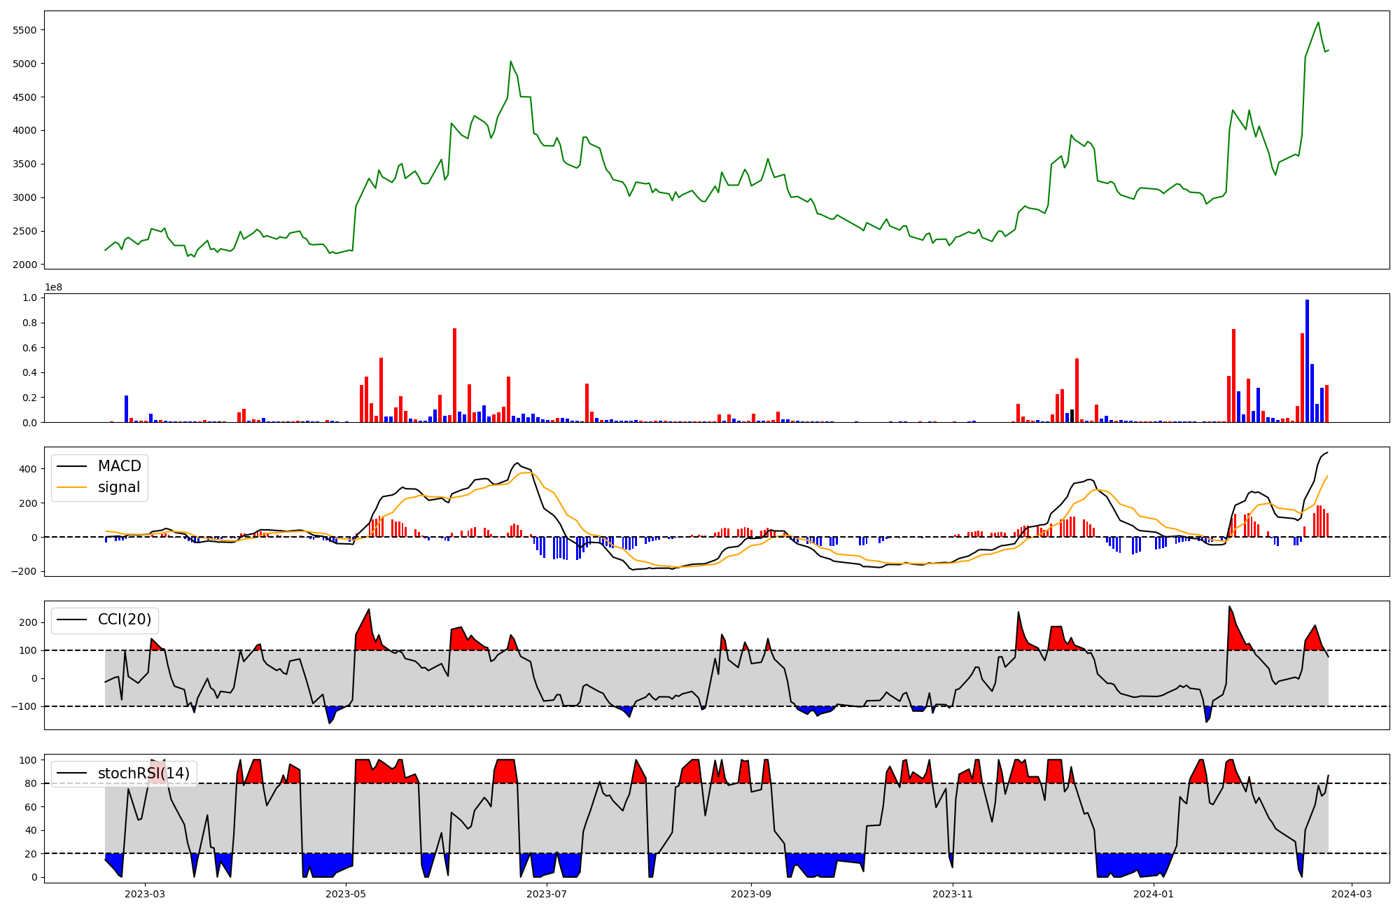This screenshot has height=910, width=1400.
Task: Select the CCI(20) legend entry
Action: [125, 620]
